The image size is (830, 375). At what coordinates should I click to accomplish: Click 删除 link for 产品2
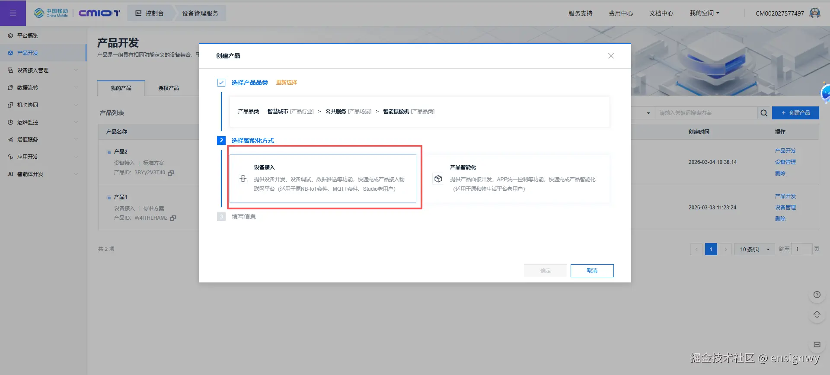coord(780,173)
